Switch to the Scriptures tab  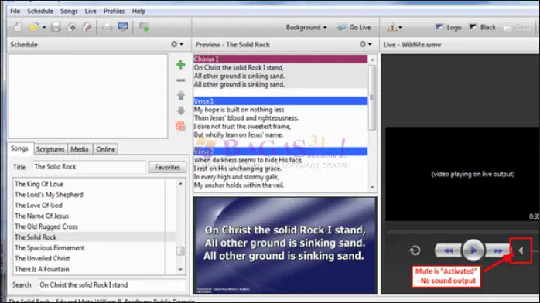(x=50, y=149)
